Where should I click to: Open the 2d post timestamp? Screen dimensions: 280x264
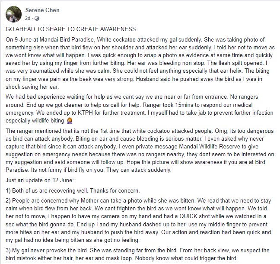pos(28,18)
